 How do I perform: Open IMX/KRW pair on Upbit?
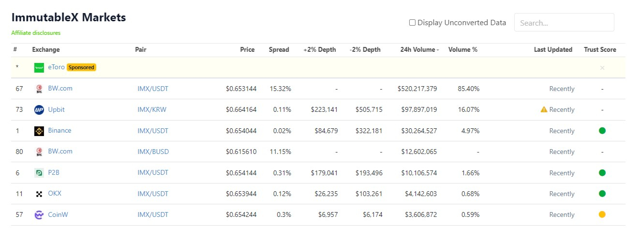click(152, 109)
